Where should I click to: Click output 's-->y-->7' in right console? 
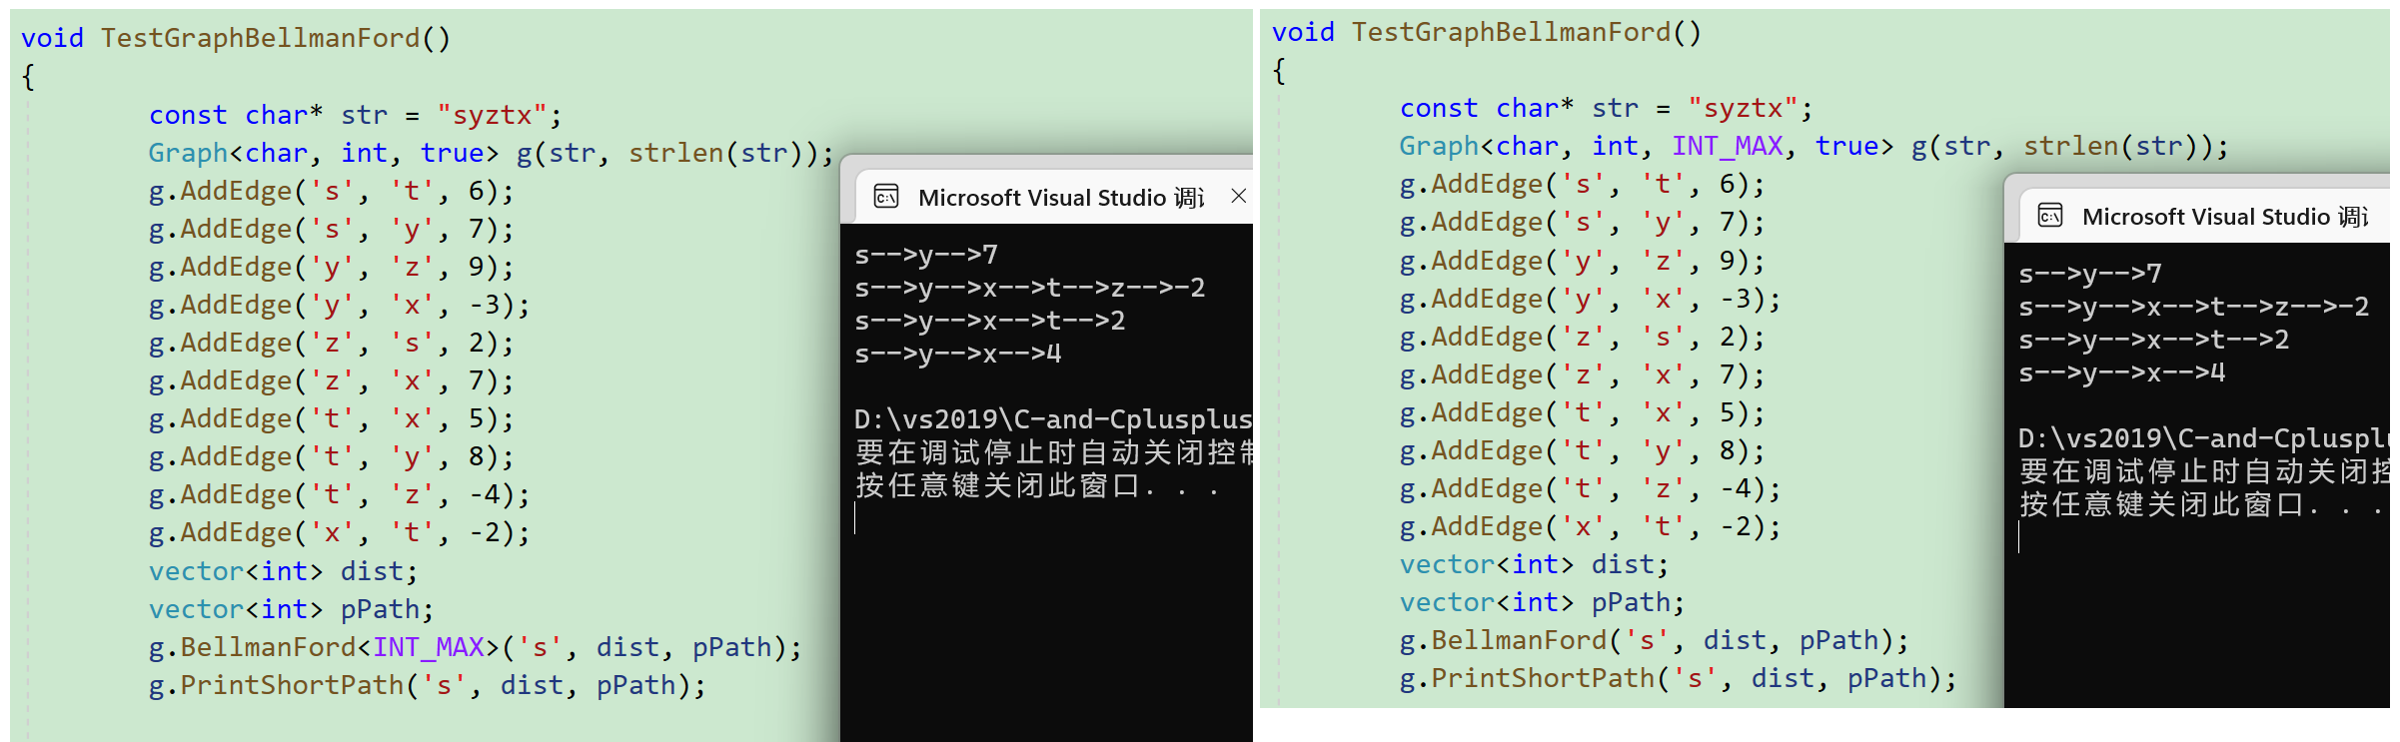[2090, 274]
